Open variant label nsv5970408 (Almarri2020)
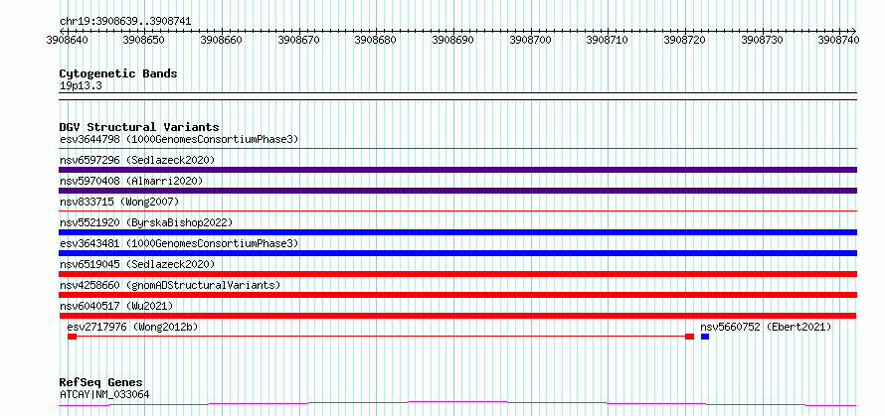Viewport: 885px width, 416px height. click(131, 181)
